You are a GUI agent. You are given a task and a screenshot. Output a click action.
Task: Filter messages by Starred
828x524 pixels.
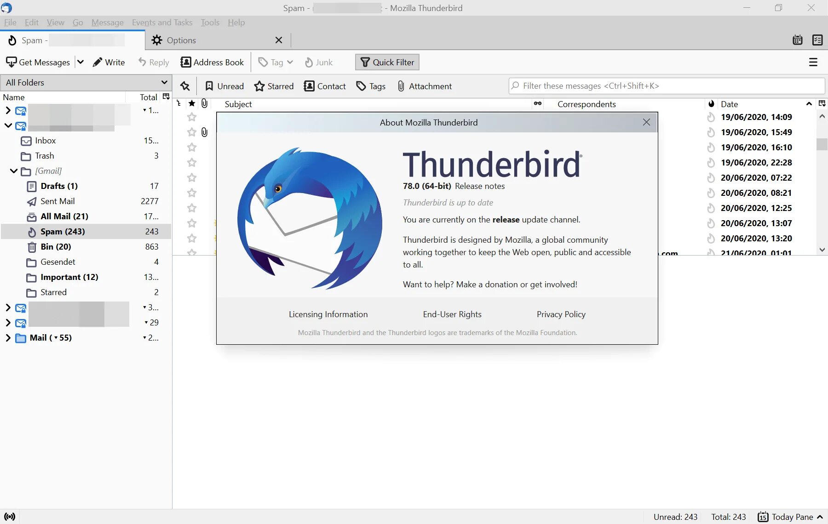click(x=273, y=86)
